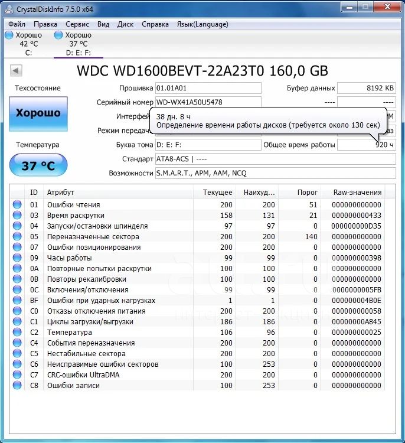405x443 pixels.
Task: Click status icon for 0A Повторные попытки раскрутки
Action: (x=17, y=268)
